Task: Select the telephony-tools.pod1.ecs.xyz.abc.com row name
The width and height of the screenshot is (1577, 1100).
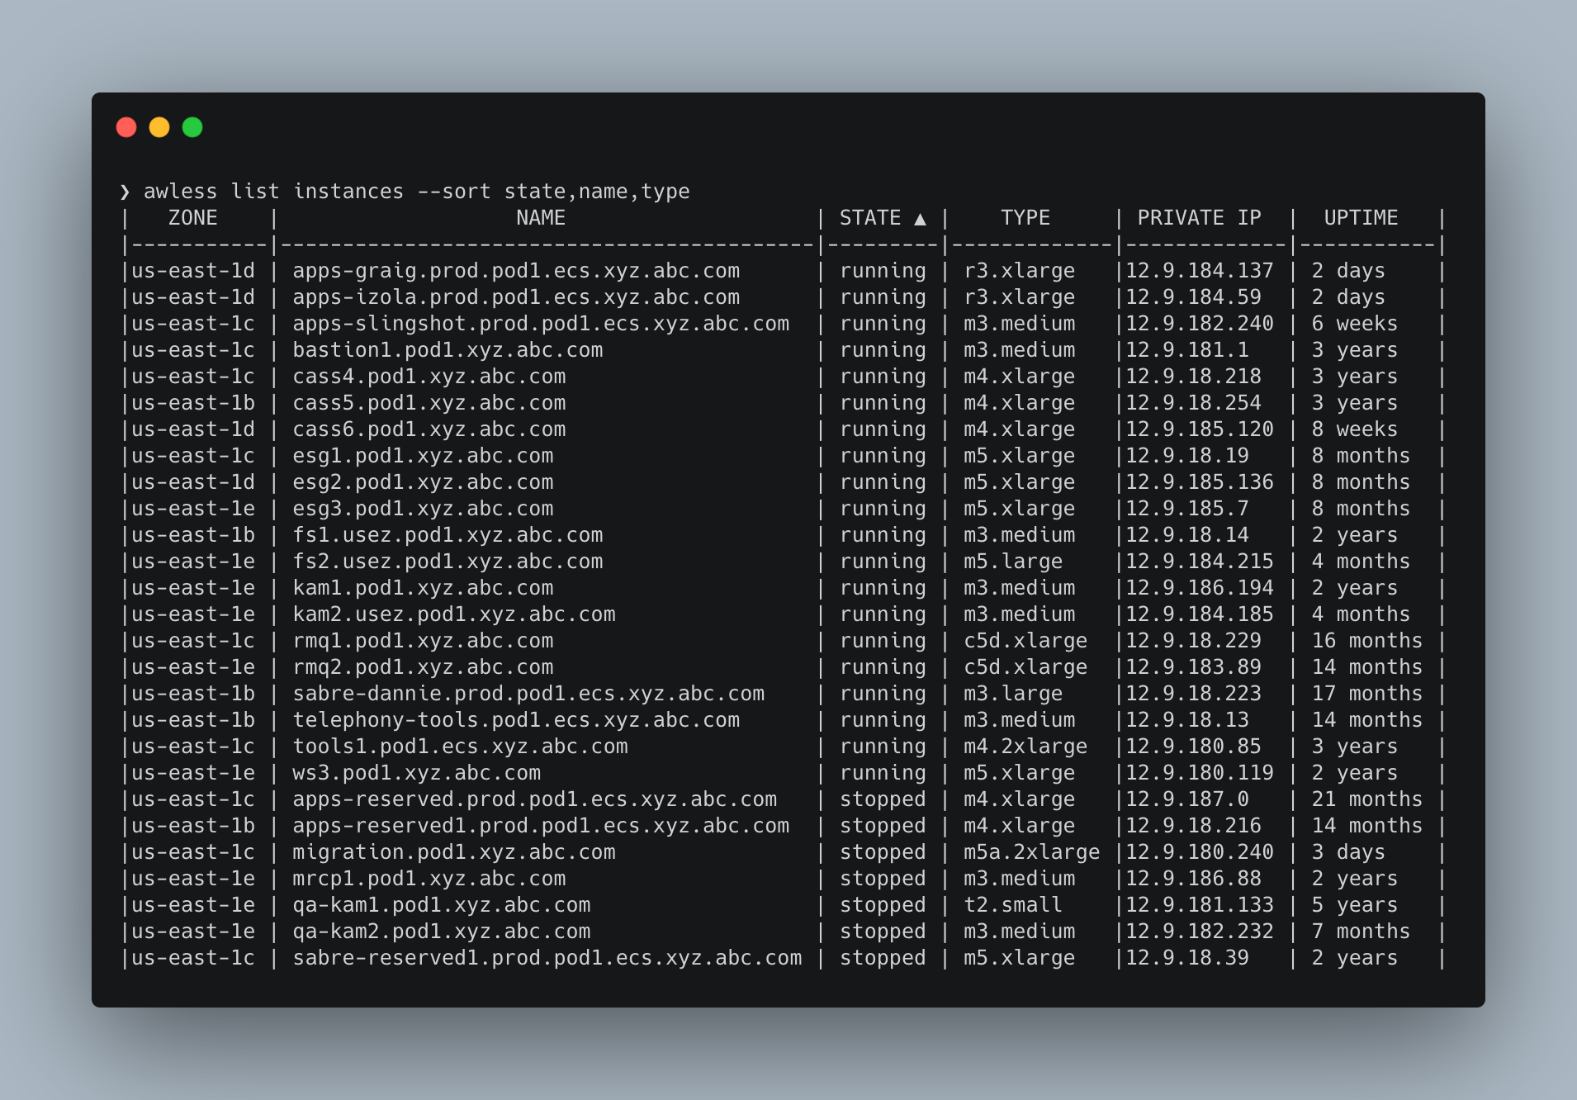Action: 516,720
